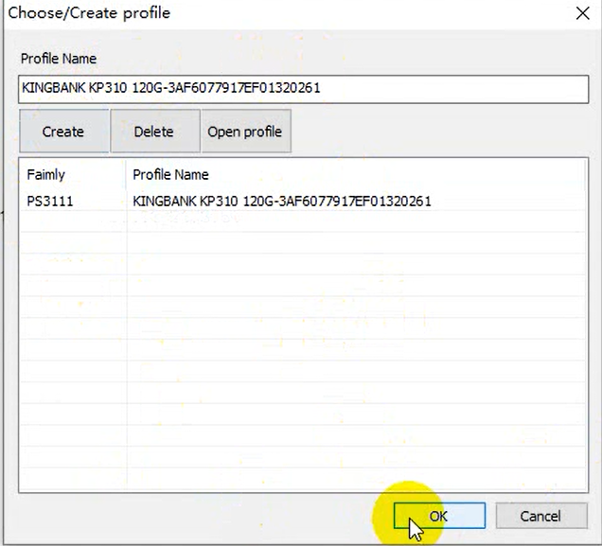Image resolution: width=602 pixels, height=546 pixels.
Task: Close the Choose/Create profile dialog
Action: coord(579,14)
